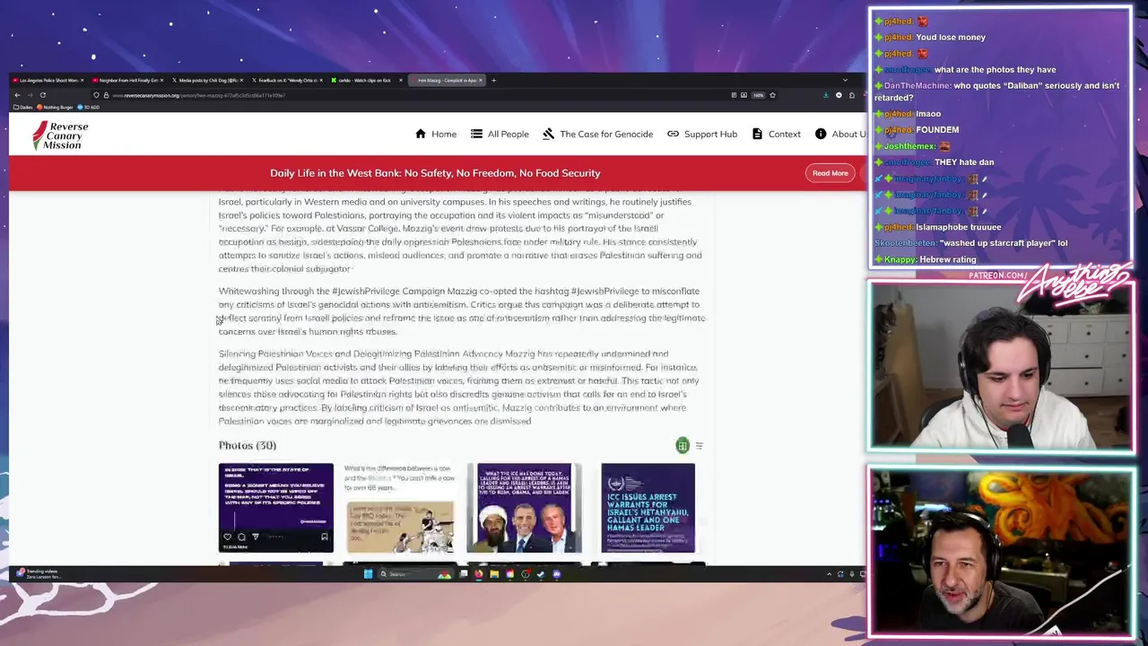Open the Bush, Obama, Bin Laden photo thumbnail
Viewport: 1148px width, 646px height.
[x=524, y=508]
